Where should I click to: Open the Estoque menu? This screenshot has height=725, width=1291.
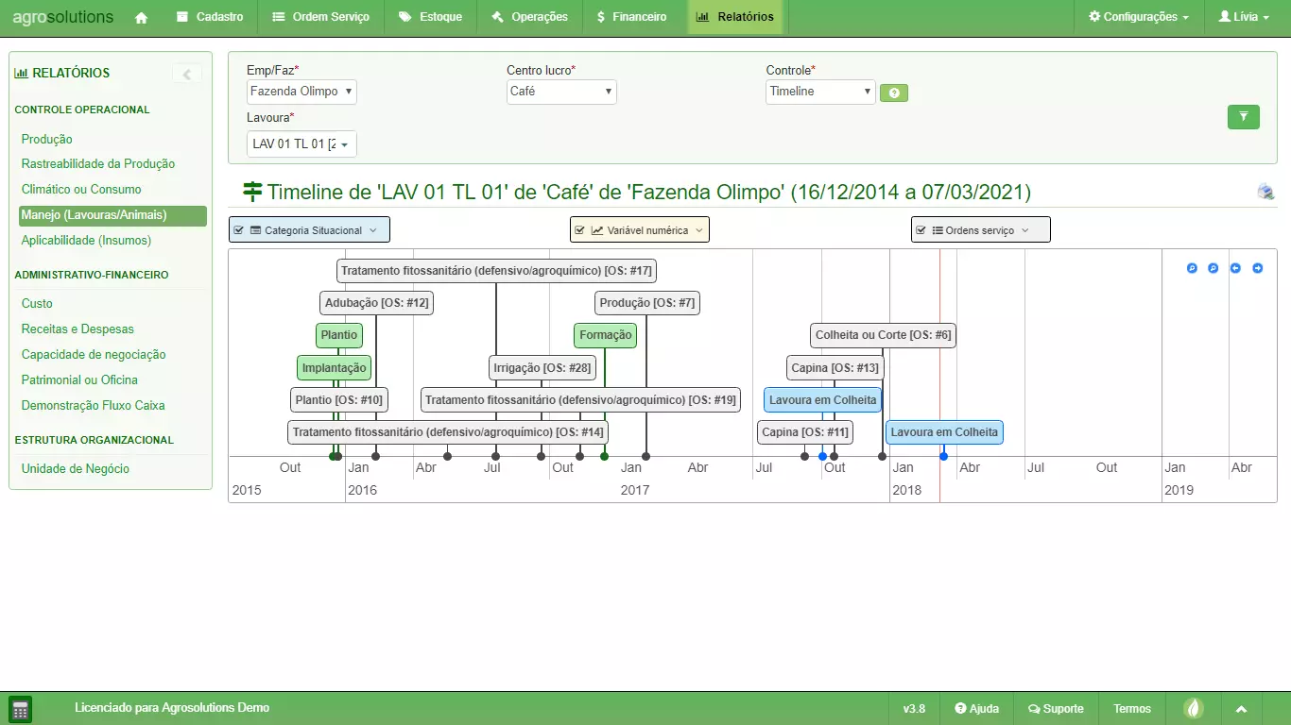(430, 17)
